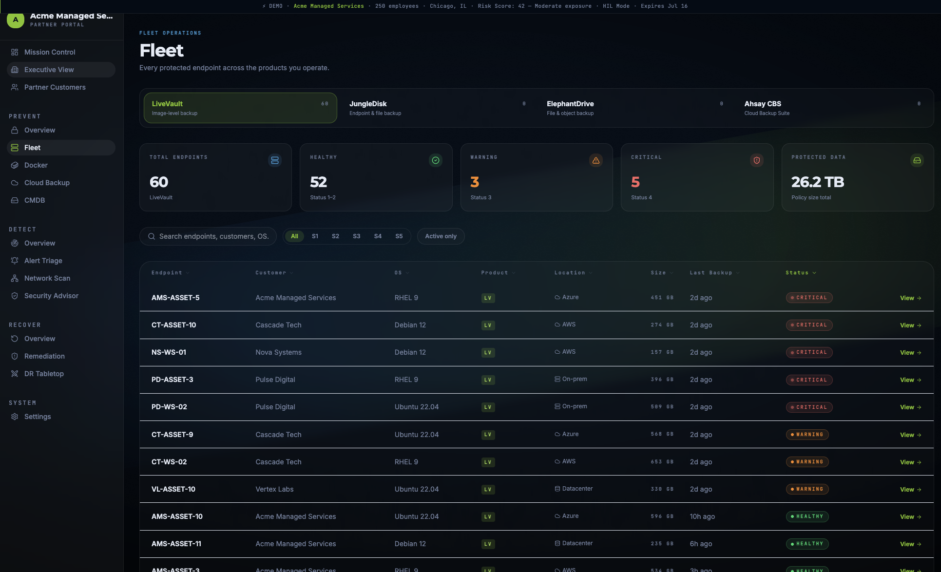This screenshot has width=941, height=572.
Task: Filter endpoints by S4
Action: 378,236
